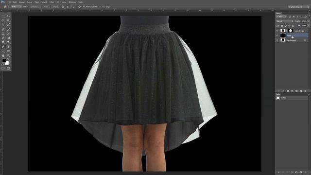
Task: Open the Image menu
Action: pos(22,2)
